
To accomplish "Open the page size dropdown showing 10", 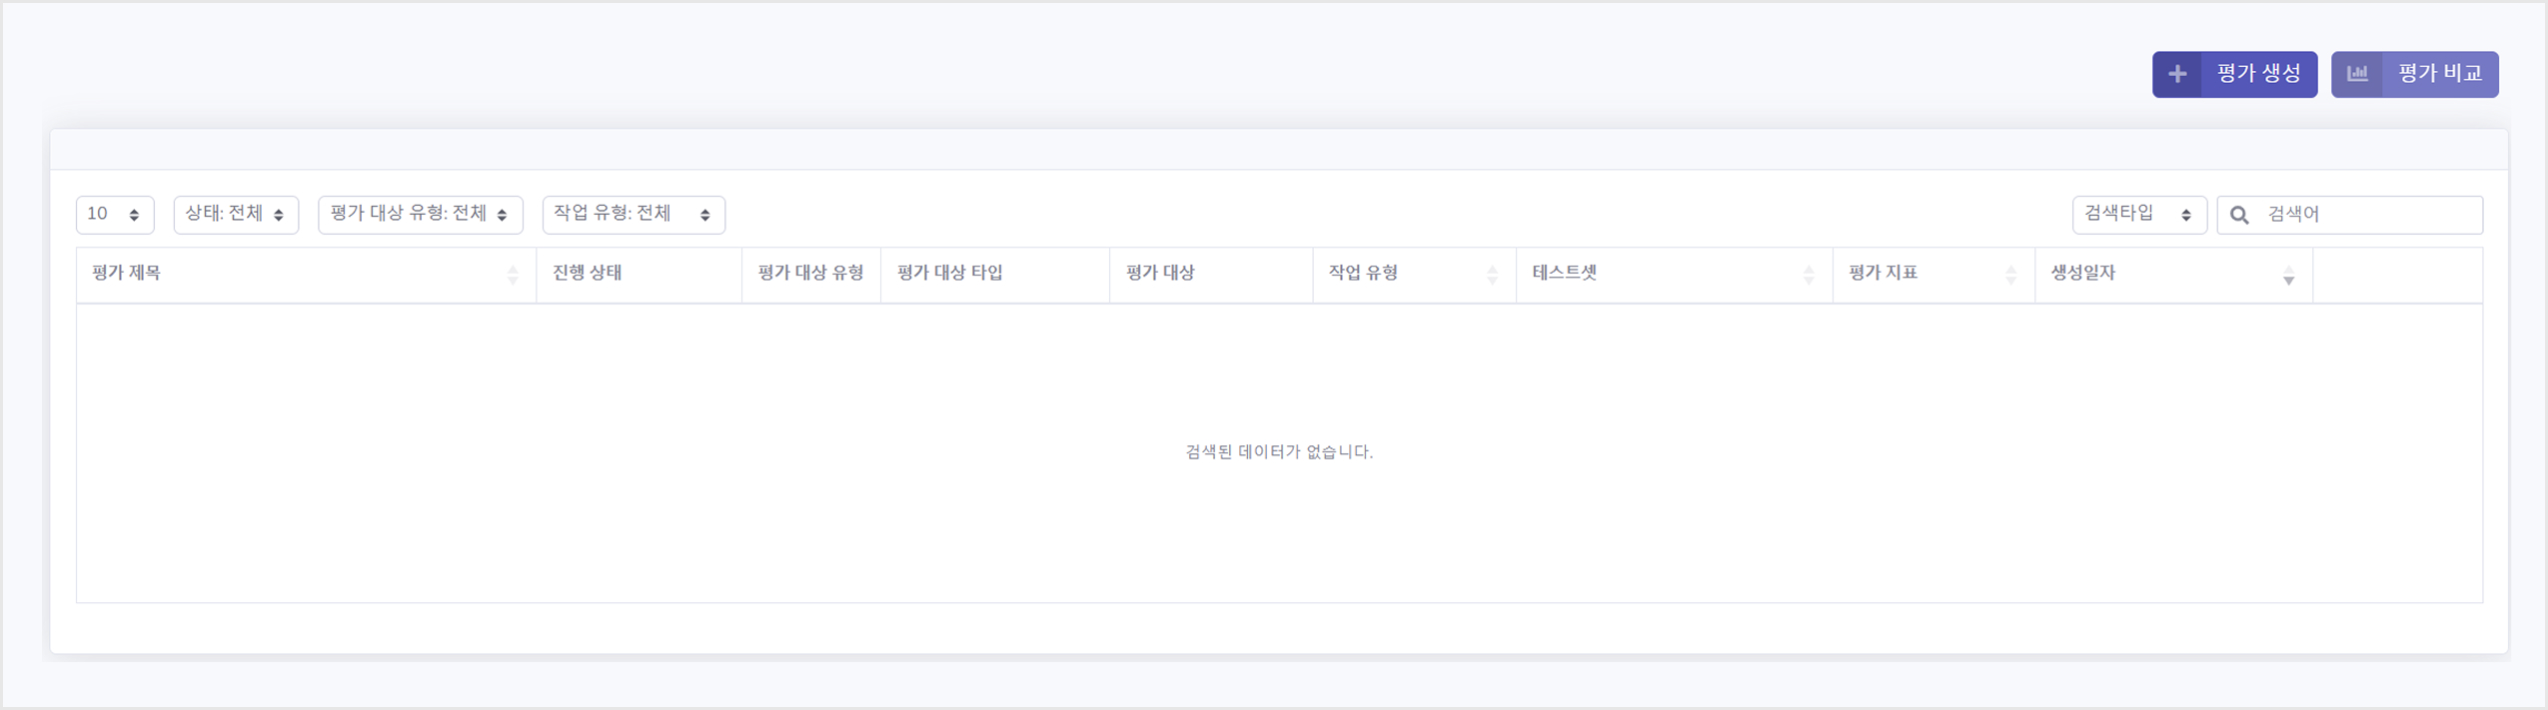I will [x=115, y=215].
